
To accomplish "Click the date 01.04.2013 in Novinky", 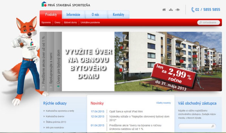I will pos(97,125).
